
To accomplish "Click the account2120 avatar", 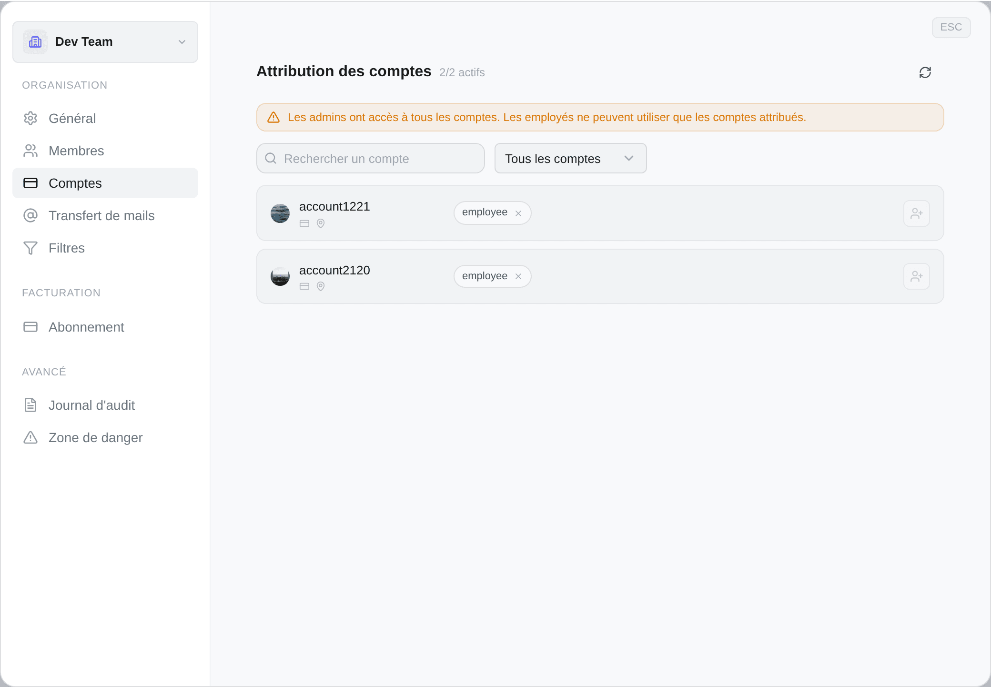I will click(280, 276).
